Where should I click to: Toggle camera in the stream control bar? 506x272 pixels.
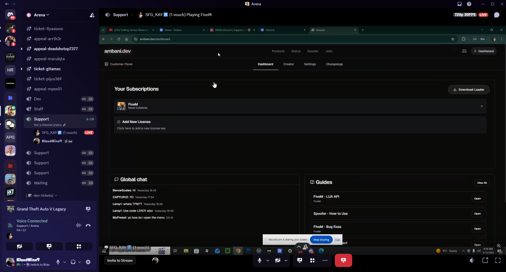click(x=278, y=260)
